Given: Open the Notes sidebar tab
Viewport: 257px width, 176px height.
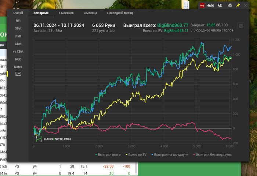Looking at the screenshot, I should click(x=18, y=67).
